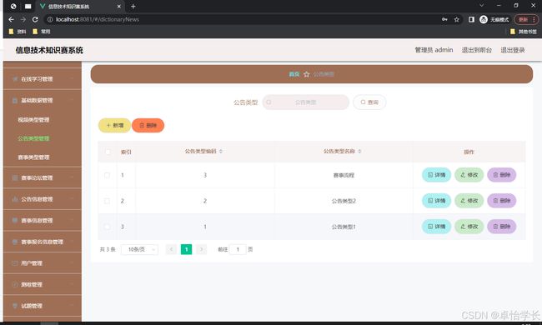This screenshot has width=542, height=325.
Task: Click the password key icon in address bar
Action: click(444, 20)
